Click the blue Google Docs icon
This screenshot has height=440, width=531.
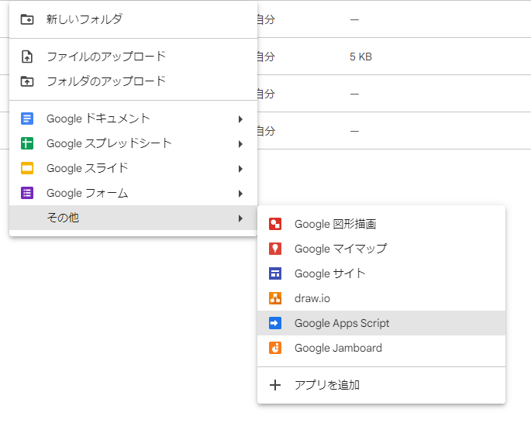pos(27,119)
